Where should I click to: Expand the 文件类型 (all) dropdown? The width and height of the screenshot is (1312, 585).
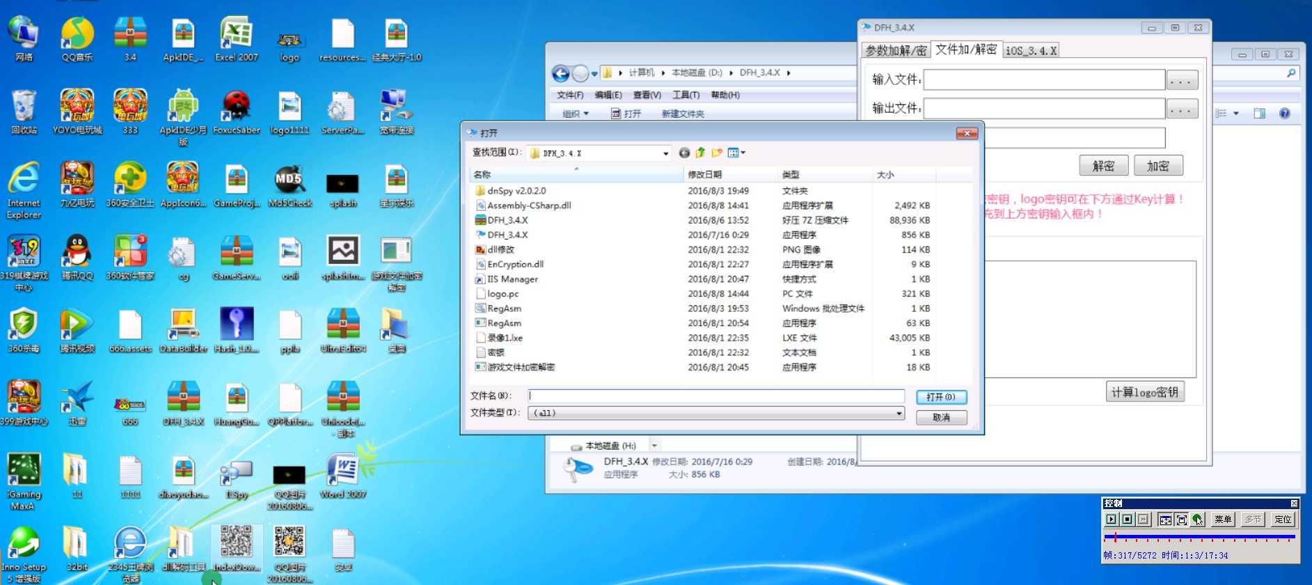[716, 413]
